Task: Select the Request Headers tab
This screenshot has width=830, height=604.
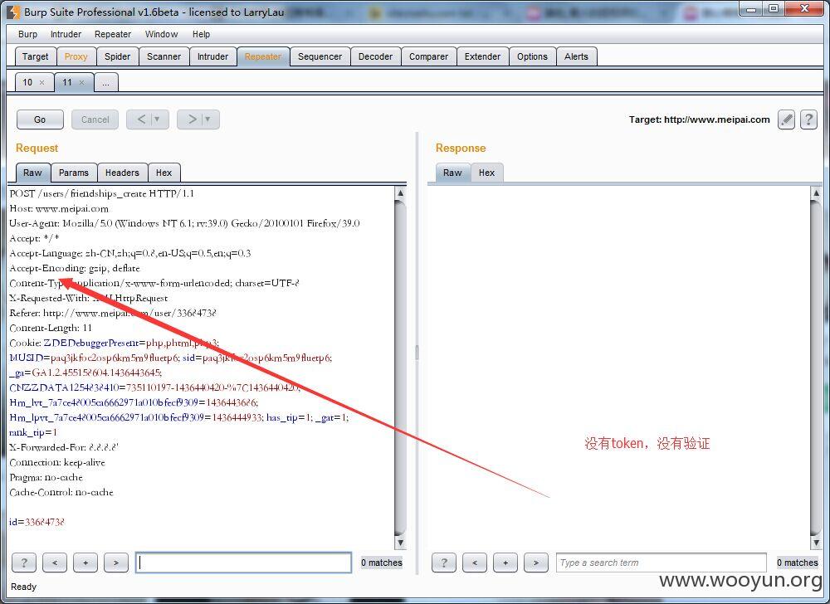Action: 122,173
